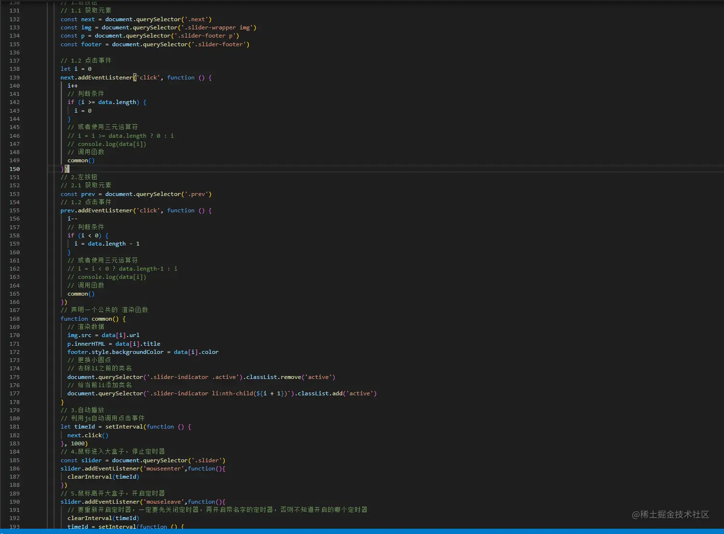
Task: Place cursor at closing bracket on line 150
Action: click(x=66, y=169)
